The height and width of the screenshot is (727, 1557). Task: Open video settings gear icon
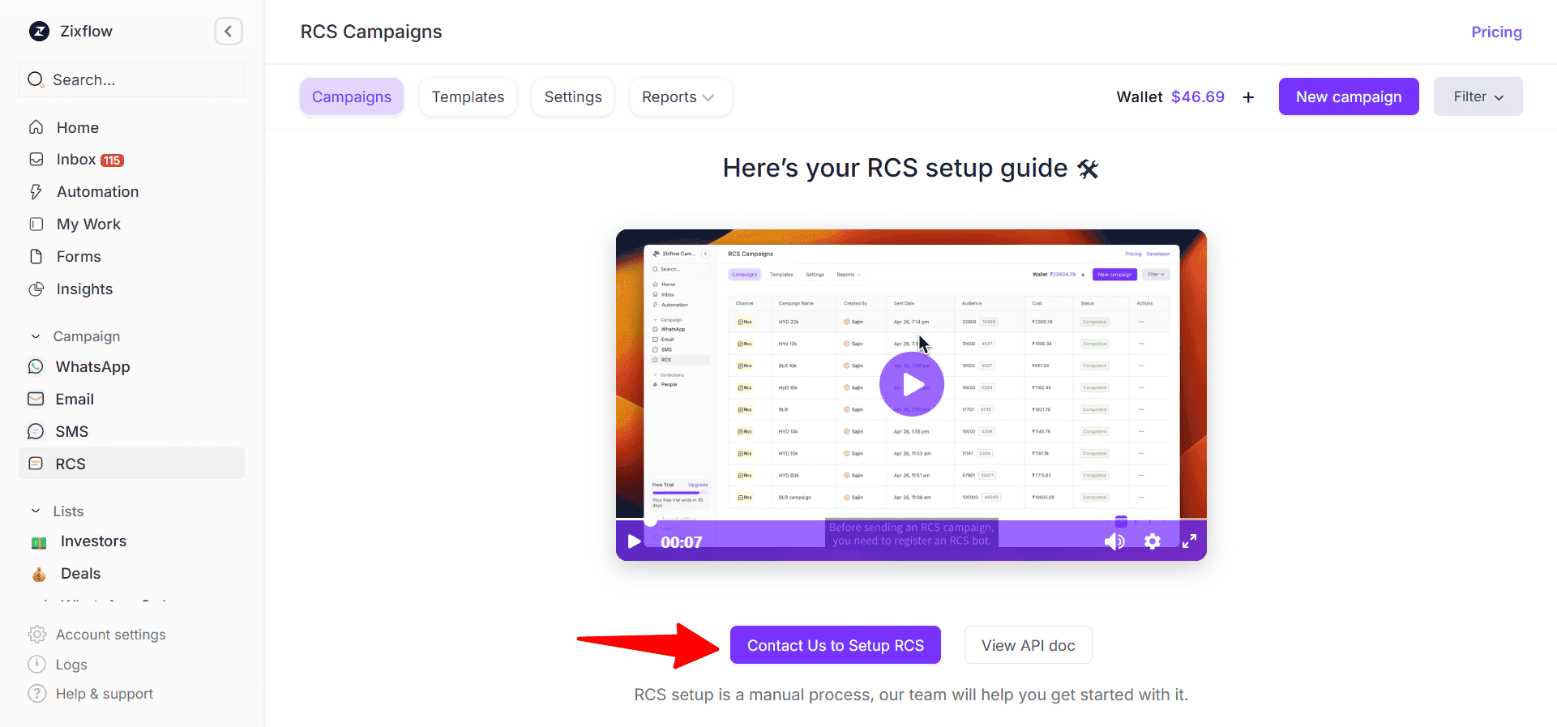pyautogui.click(x=1153, y=541)
